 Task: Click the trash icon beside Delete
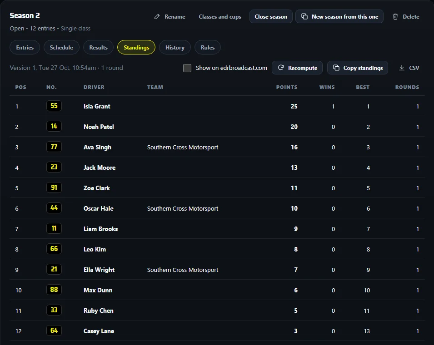click(395, 17)
